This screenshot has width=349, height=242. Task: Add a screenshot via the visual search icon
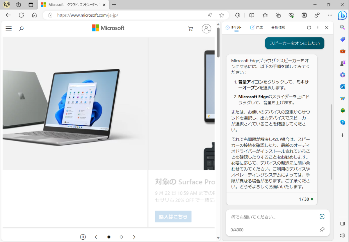[322, 216]
